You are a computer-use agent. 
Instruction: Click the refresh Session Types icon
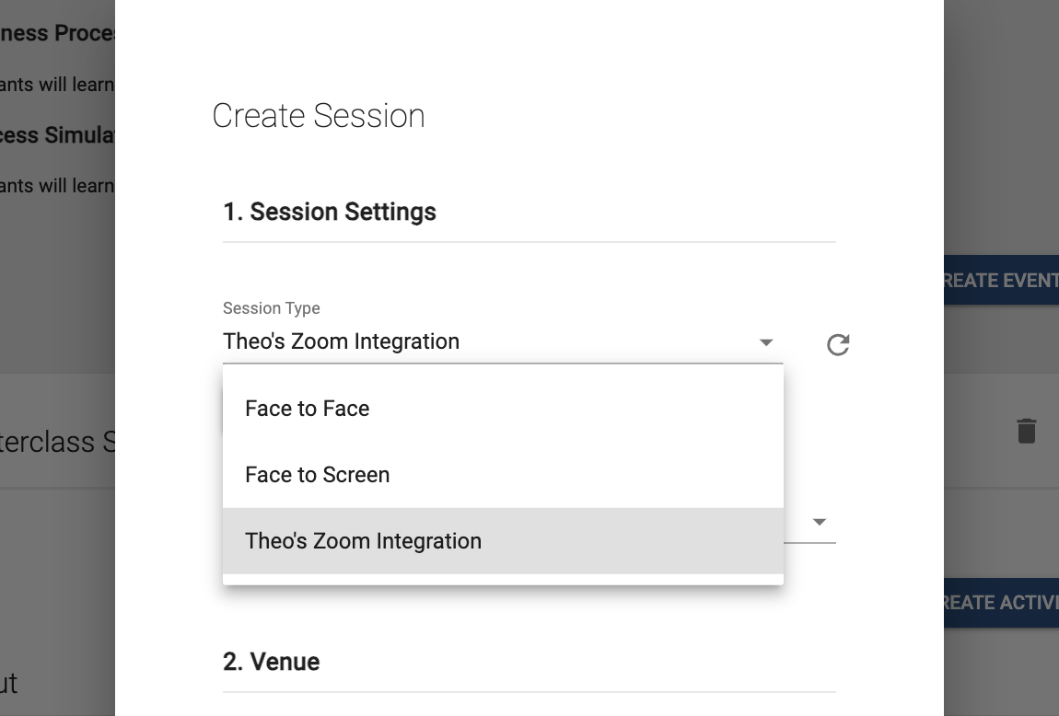point(837,344)
